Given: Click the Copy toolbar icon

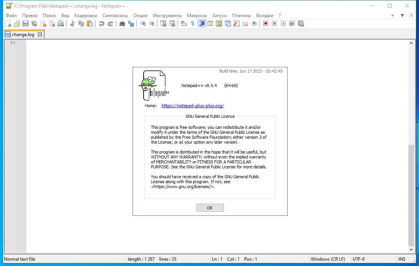Looking at the screenshot, I should (x=81, y=24).
